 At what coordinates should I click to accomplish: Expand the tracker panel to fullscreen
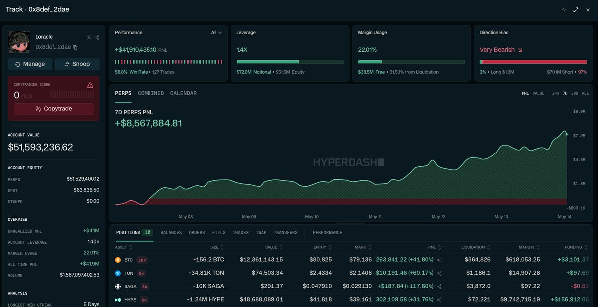point(576,9)
